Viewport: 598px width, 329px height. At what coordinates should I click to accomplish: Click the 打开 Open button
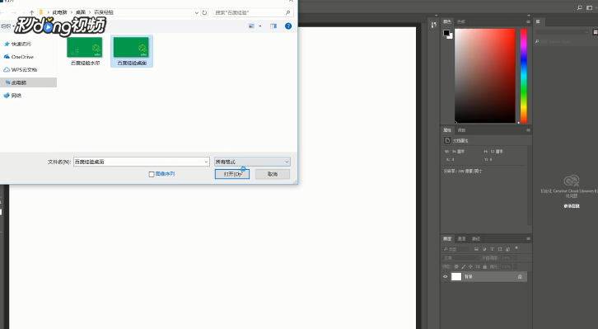[232, 174]
